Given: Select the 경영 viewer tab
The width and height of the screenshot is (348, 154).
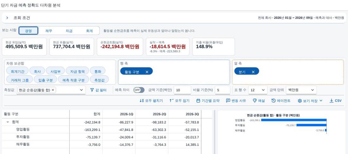Looking at the screenshot, I should pos(28,31).
